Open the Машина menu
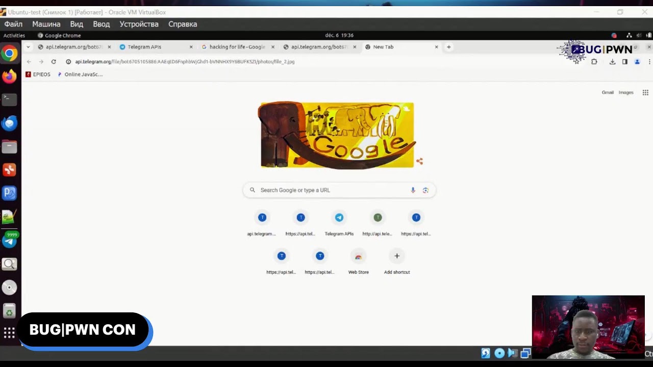The width and height of the screenshot is (653, 367). 46,24
